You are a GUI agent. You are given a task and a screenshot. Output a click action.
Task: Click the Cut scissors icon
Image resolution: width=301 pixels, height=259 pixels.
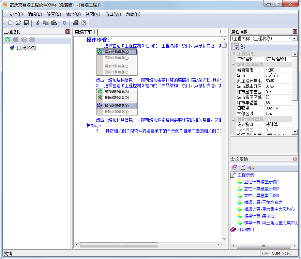(37, 23)
